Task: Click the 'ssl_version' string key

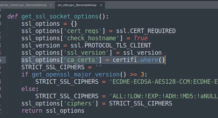Action: click(86, 53)
